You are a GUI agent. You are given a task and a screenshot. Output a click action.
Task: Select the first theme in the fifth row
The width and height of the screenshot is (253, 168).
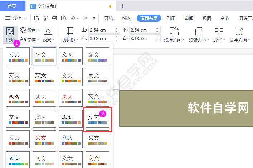point(18,139)
